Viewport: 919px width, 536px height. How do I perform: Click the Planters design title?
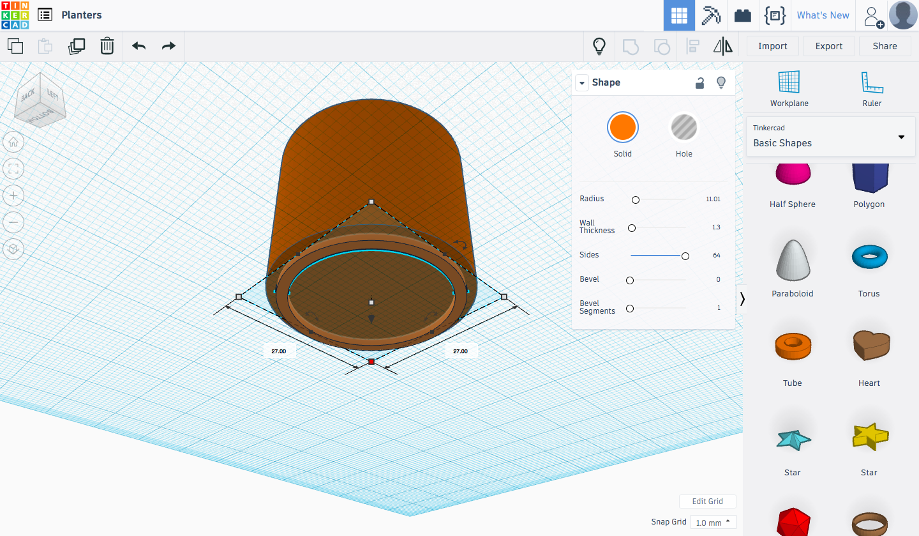click(x=82, y=15)
